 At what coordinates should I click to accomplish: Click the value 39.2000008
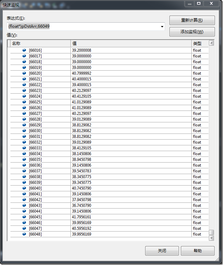click(82, 50)
